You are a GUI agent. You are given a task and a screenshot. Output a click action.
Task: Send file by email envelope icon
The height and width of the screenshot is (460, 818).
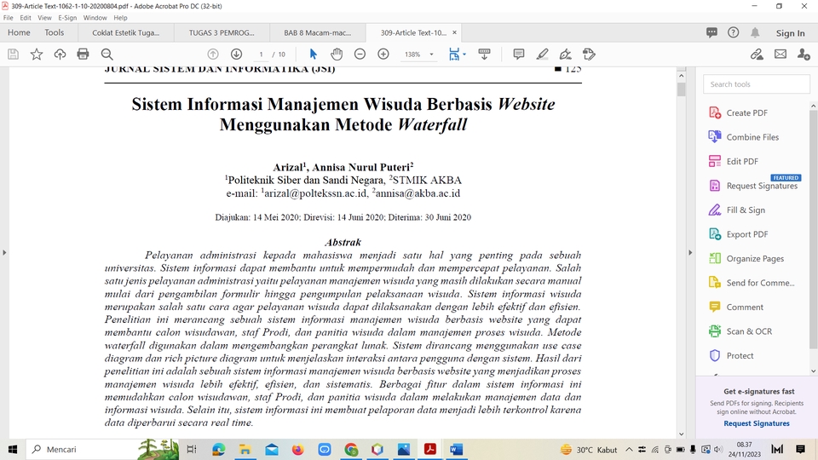pos(781,55)
